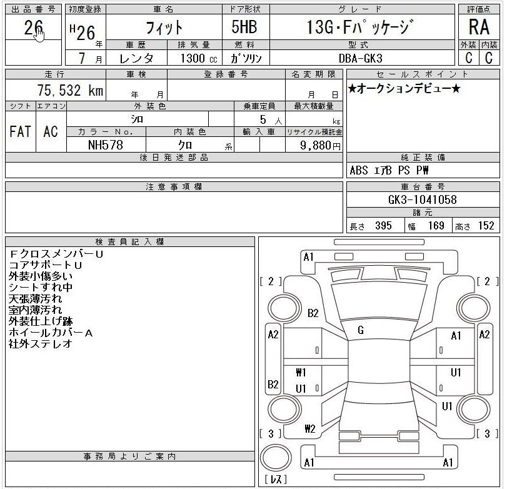Click the recycle deposit amount 9,880円

314,145
